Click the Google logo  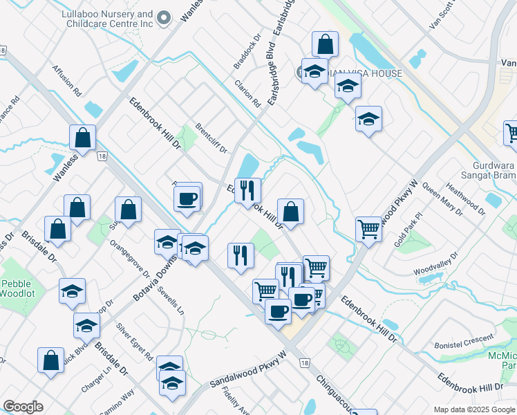pyautogui.click(x=23, y=407)
